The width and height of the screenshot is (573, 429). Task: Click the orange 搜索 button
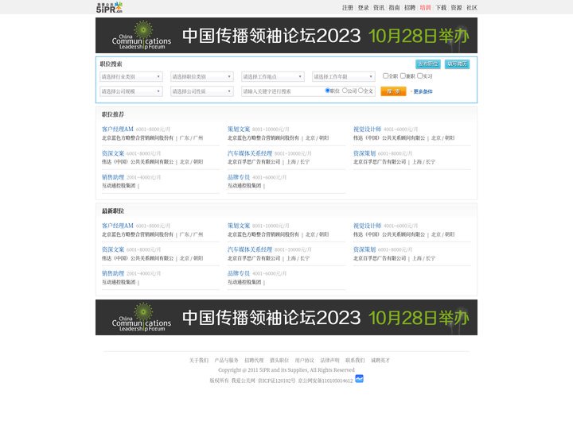click(x=393, y=91)
